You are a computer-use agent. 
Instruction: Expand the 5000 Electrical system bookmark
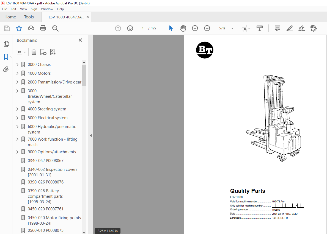(x=17, y=118)
